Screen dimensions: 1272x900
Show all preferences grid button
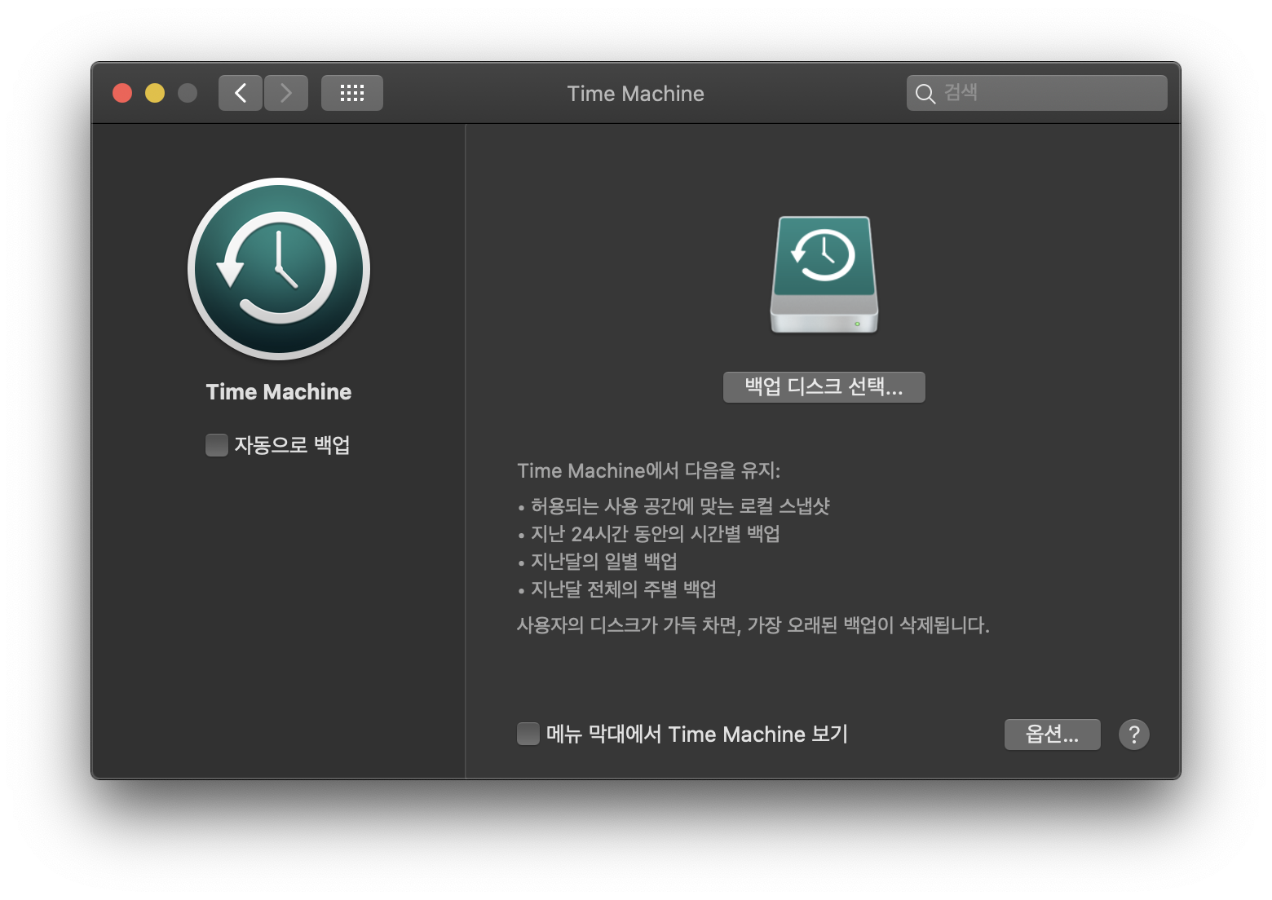(352, 93)
